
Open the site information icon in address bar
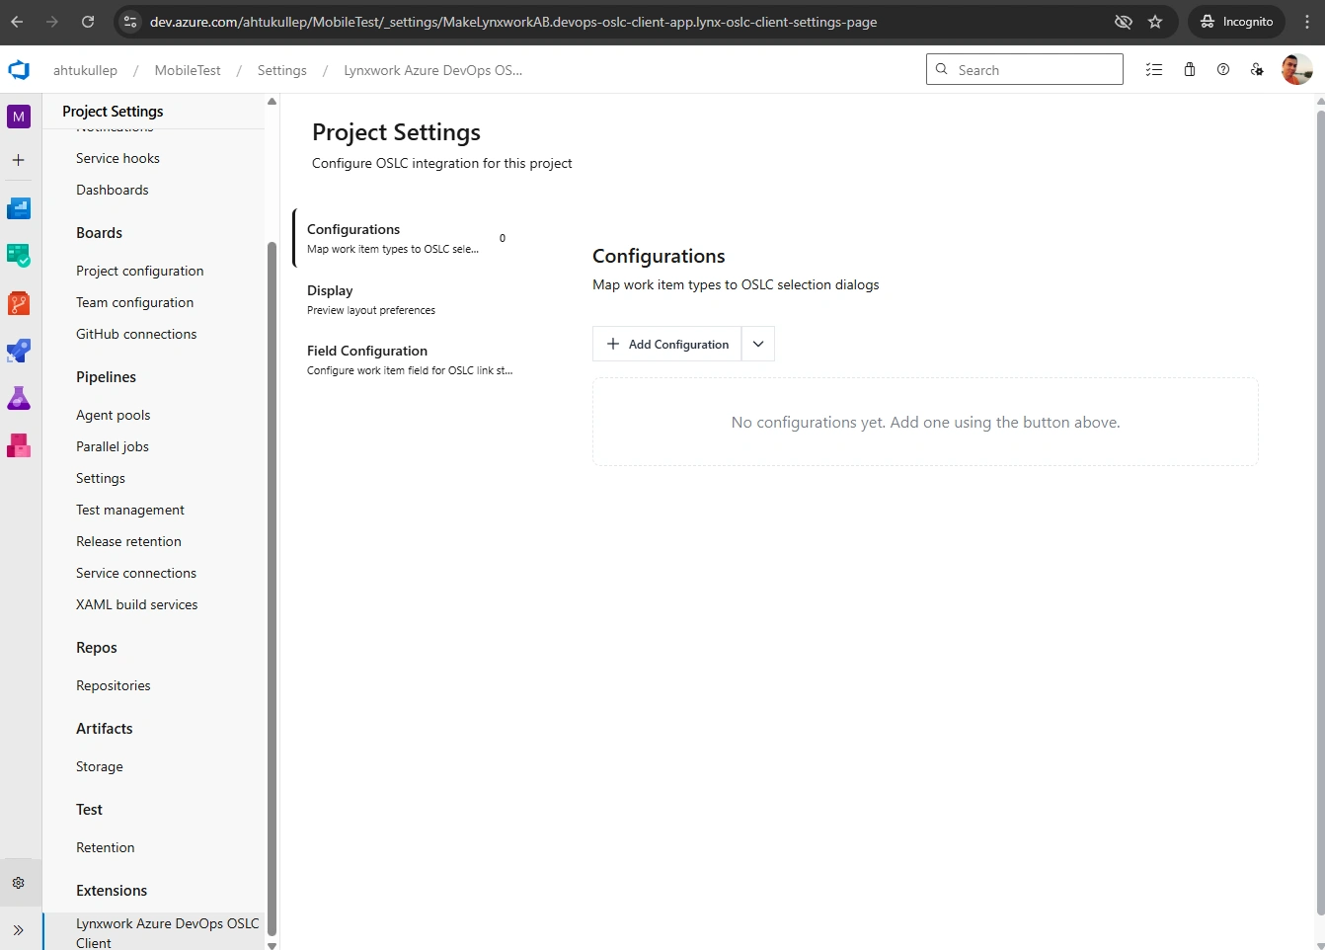130,22
